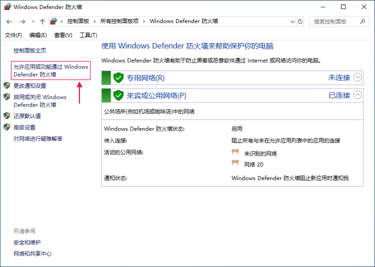This screenshot has height=267, width=375.
Task: Open the 文件(F) menu
Action: 13,35
